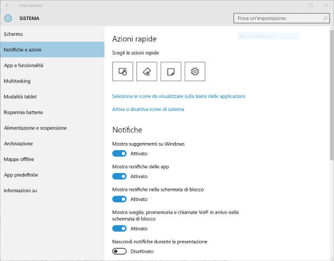
Task: Toggle off Mostra suggerimenti su Windows
Action: (120, 153)
